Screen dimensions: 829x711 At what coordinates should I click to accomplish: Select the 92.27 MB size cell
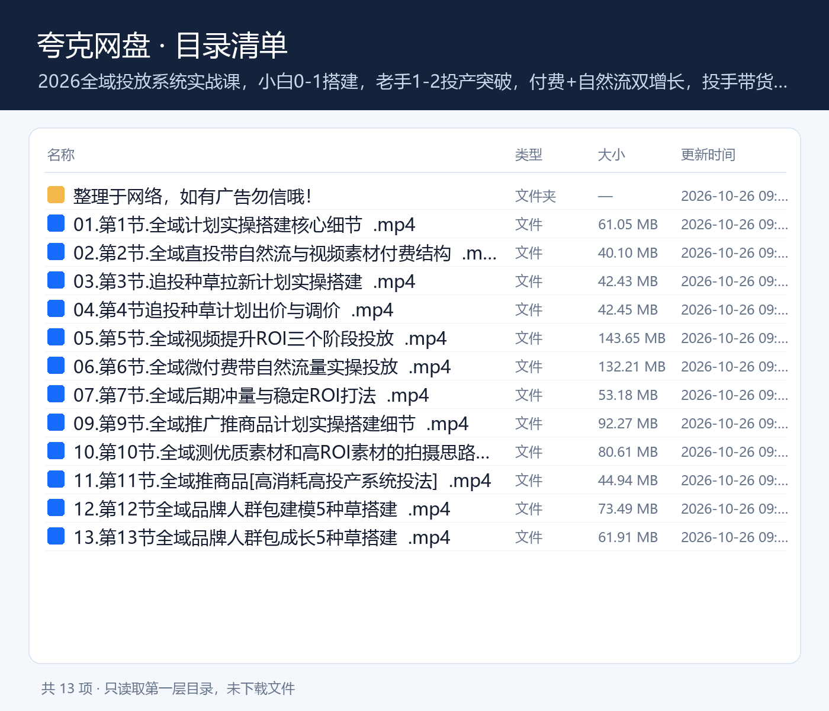pyautogui.click(x=628, y=424)
